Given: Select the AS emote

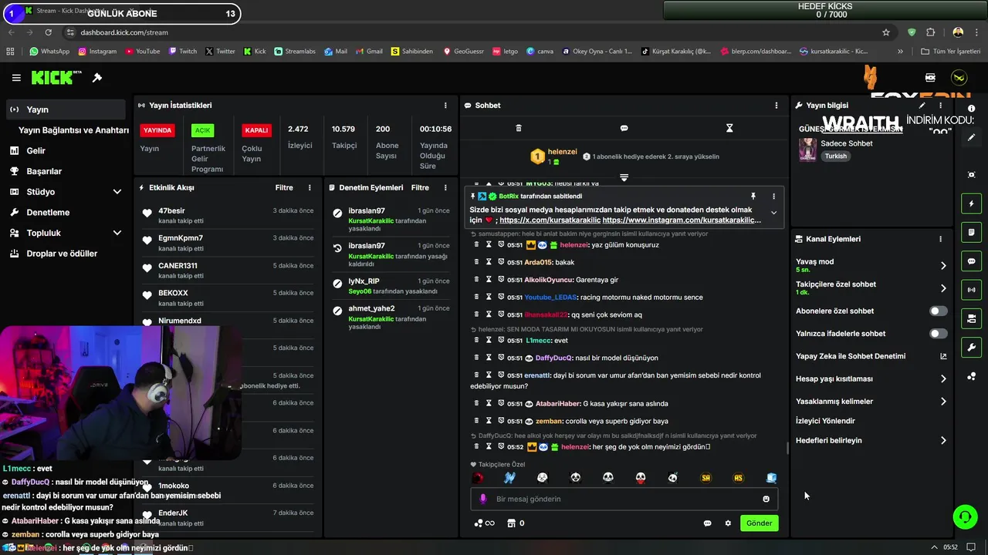Looking at the screenshot, I should 739,478.
